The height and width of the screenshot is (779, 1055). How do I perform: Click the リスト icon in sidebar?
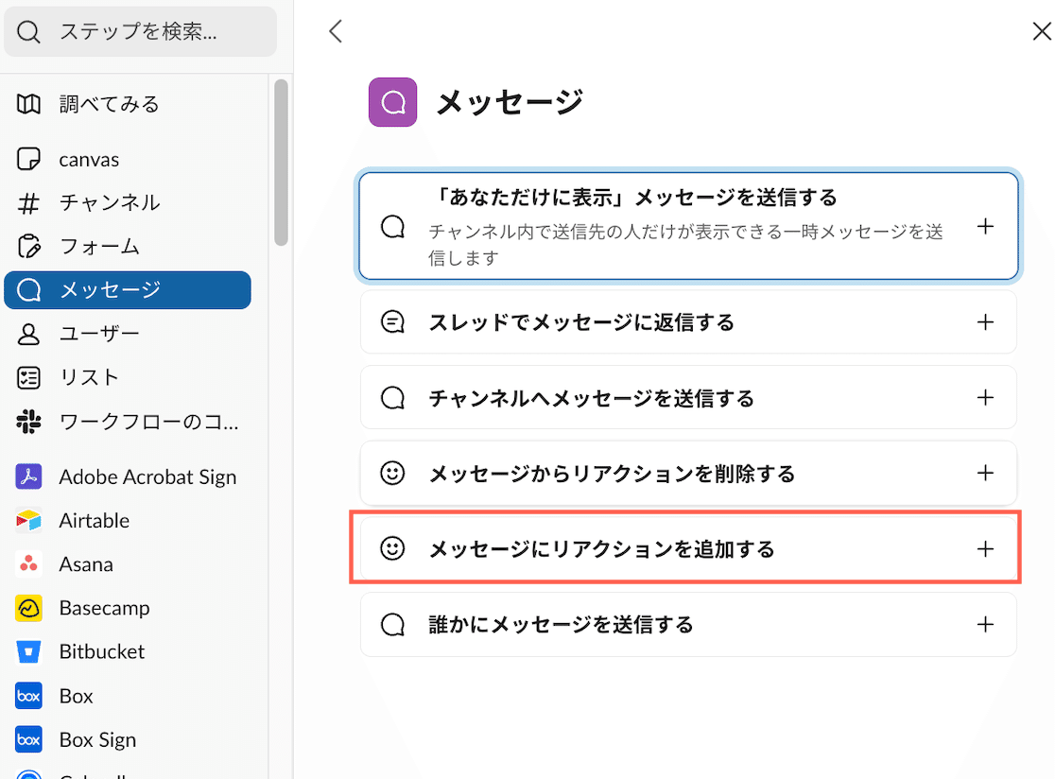click(28, 376)
